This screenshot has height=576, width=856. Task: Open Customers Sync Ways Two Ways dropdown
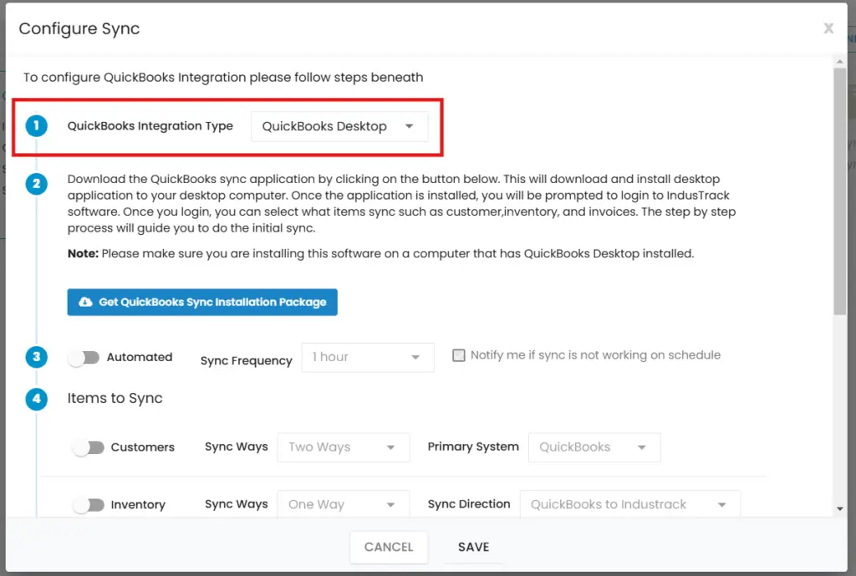click(344, 447)
